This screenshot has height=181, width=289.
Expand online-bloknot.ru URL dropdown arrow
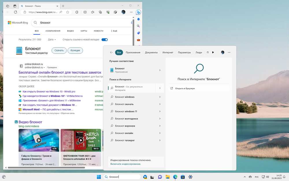(44, 67)
